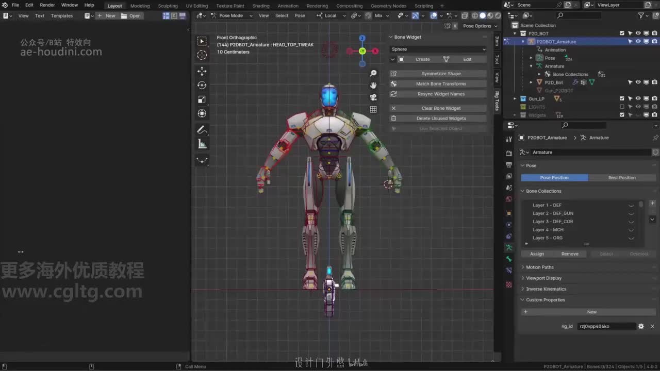The height and width of the screenshot is (371, 660).
Task: Open the Tool properties tab icon
Action: 509,139
